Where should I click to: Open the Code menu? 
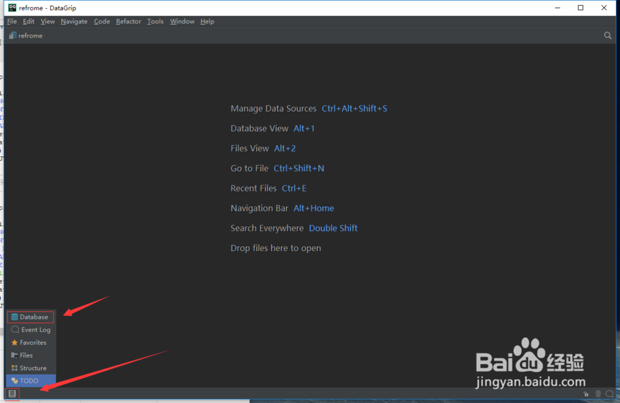point(102,21)
